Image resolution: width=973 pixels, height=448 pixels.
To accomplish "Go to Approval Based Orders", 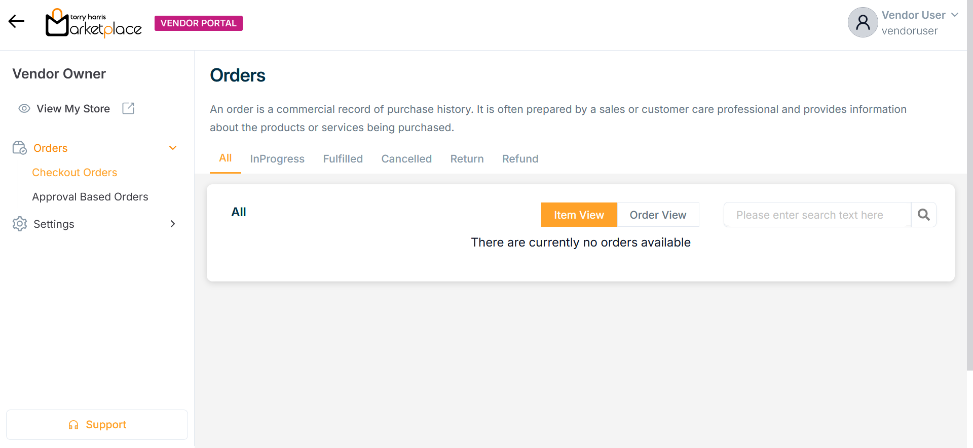I will (x=90, y=197).
